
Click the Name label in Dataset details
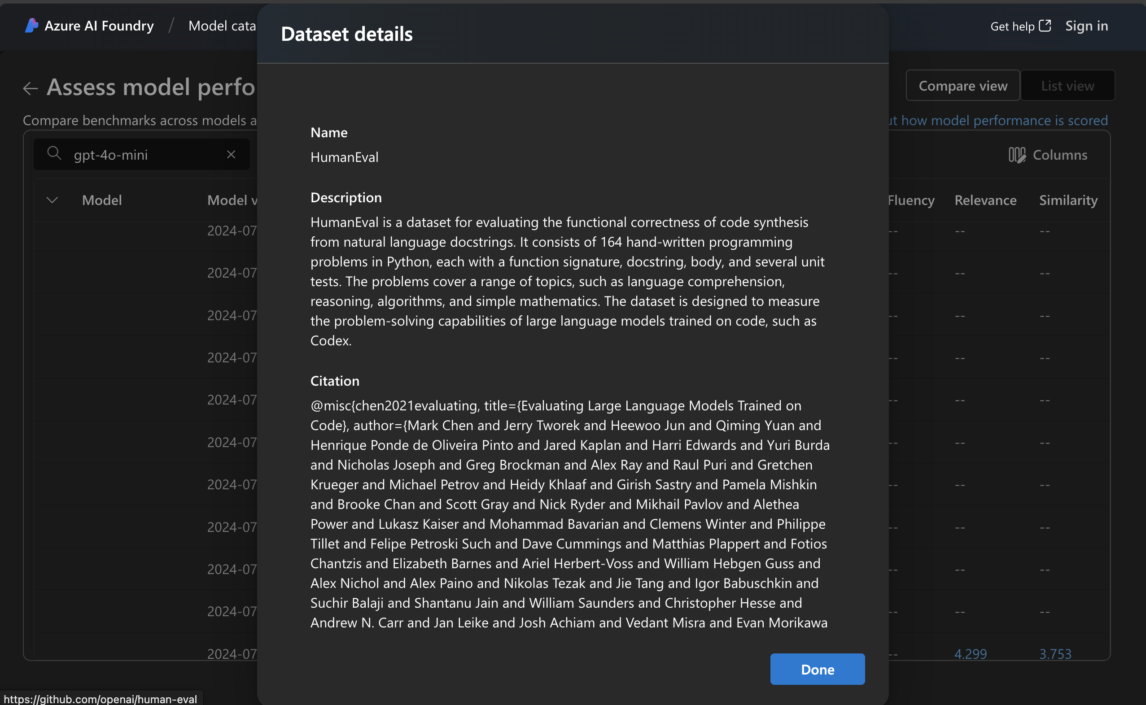coord(329,132)
